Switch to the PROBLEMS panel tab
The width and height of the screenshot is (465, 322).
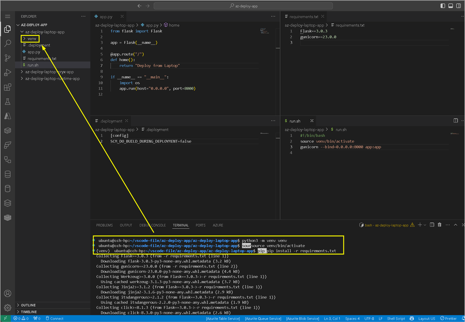(104, 225)
